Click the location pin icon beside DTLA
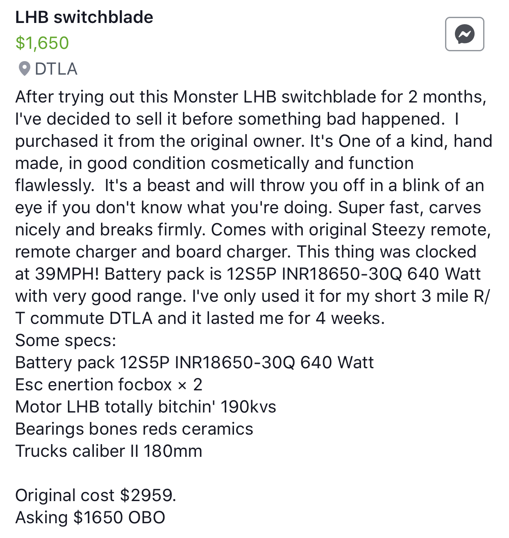509x538 pixels. (x=25, y=69)
